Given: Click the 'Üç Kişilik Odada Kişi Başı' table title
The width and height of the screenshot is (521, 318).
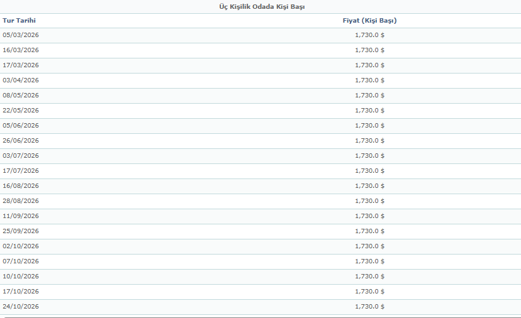Looking at the screenshot, I should (x=261, y=6).
